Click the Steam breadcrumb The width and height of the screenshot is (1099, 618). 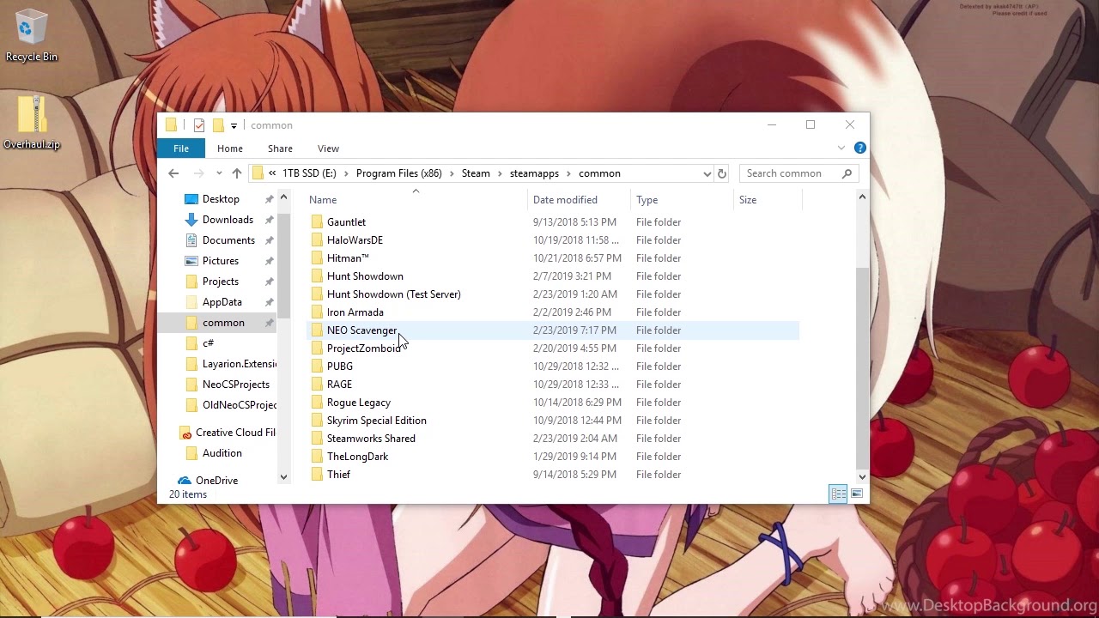coord(476,173)
